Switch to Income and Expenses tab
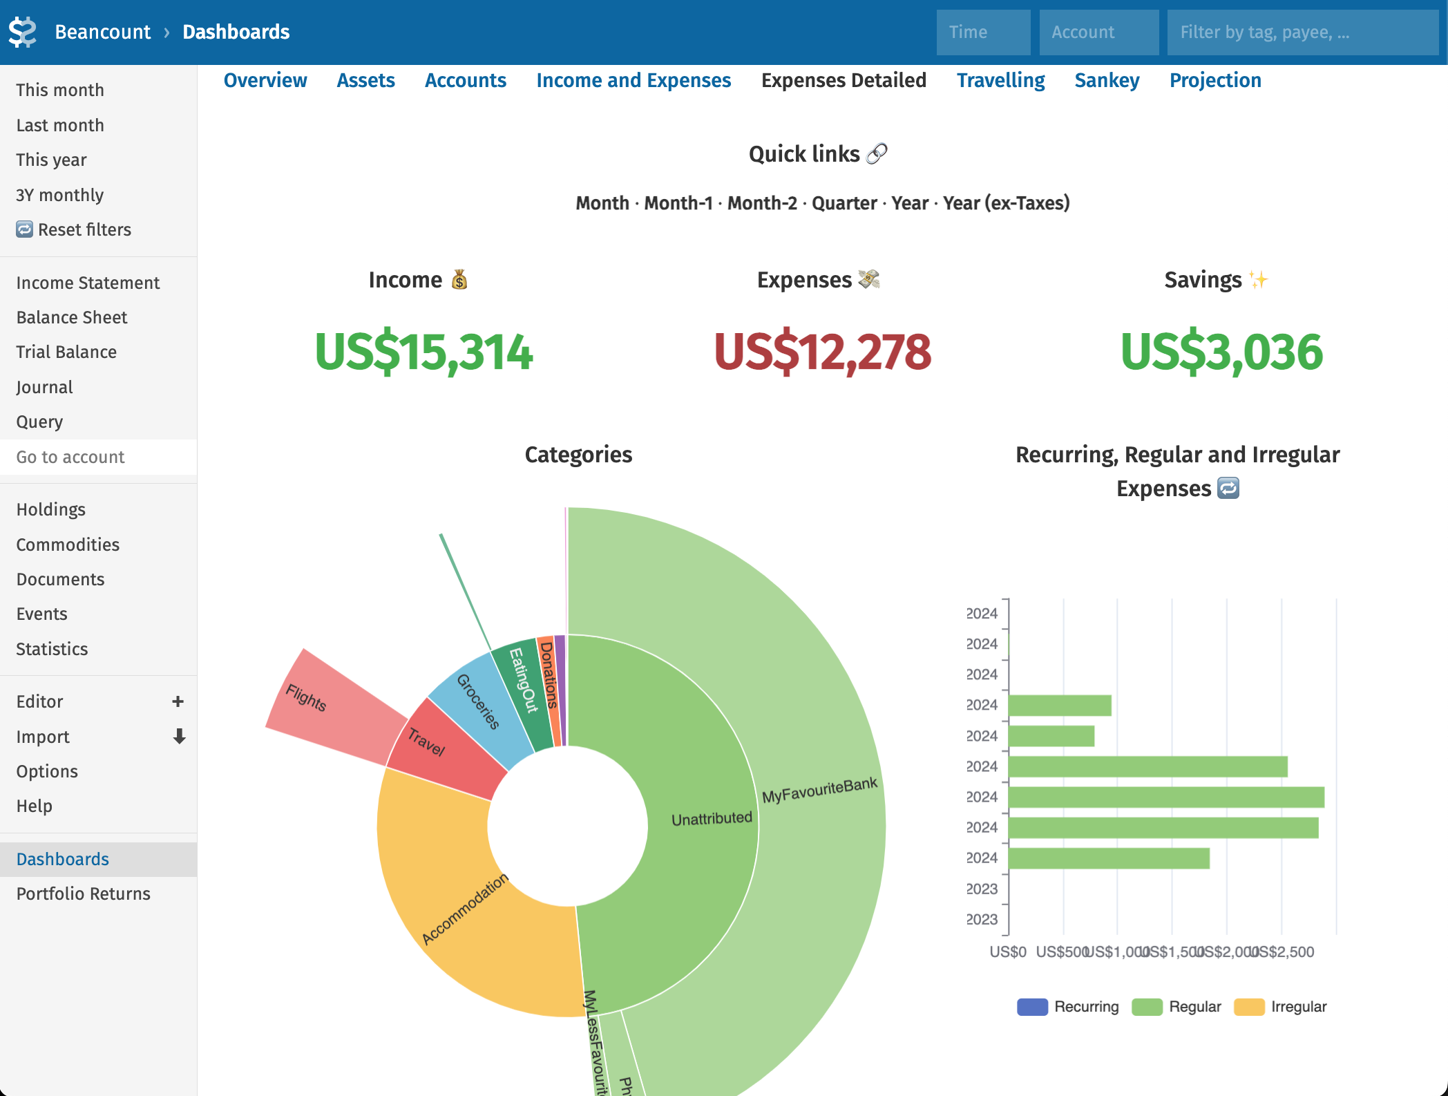The height and width of the screenshot is (1096, 1448). tap(633, 81)
